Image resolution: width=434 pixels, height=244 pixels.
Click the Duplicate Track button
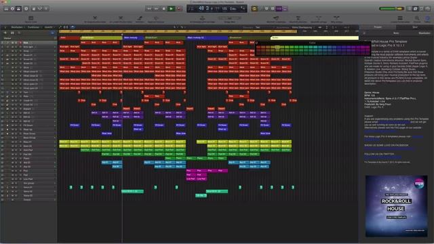(x=12, y=33)
